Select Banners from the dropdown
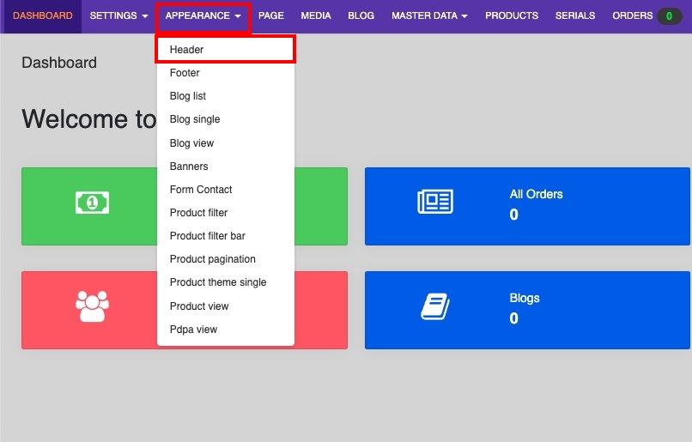This screenshot has width=692, height=442. (x=189, y=167)
